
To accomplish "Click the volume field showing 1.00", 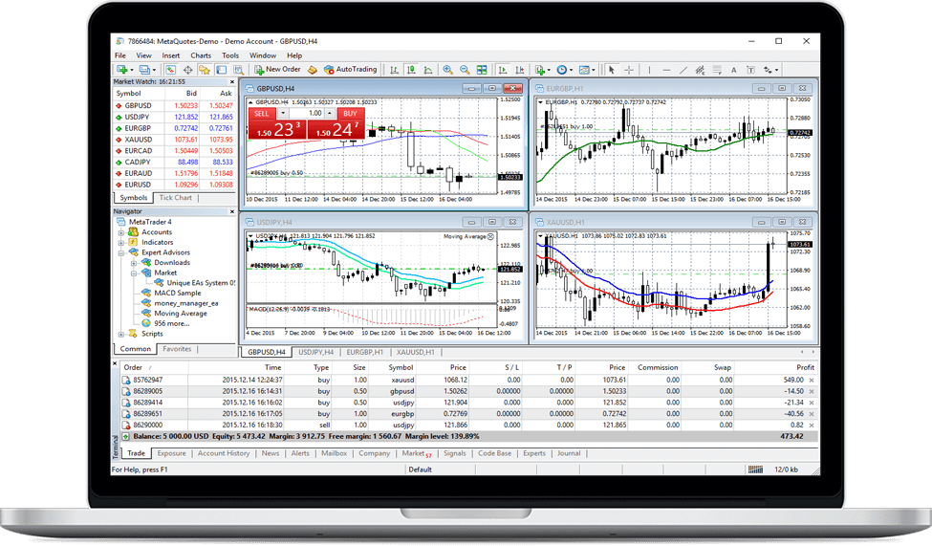I will (307, 113).
